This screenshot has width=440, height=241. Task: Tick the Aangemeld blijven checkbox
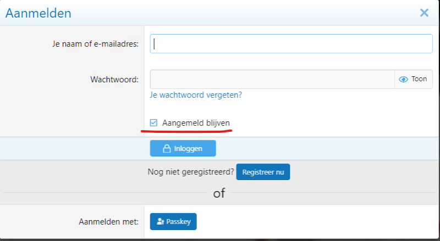click(x=154, y=122)
